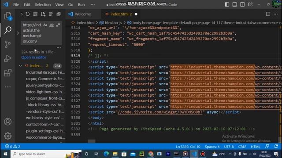Toggle search details three dots
The height and width of the screenshot is (158, 282).
click(59, 47)
